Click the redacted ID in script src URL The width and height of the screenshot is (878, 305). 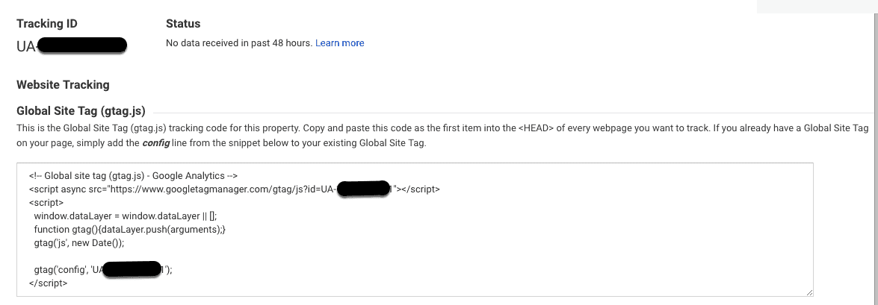pos(364,189)
